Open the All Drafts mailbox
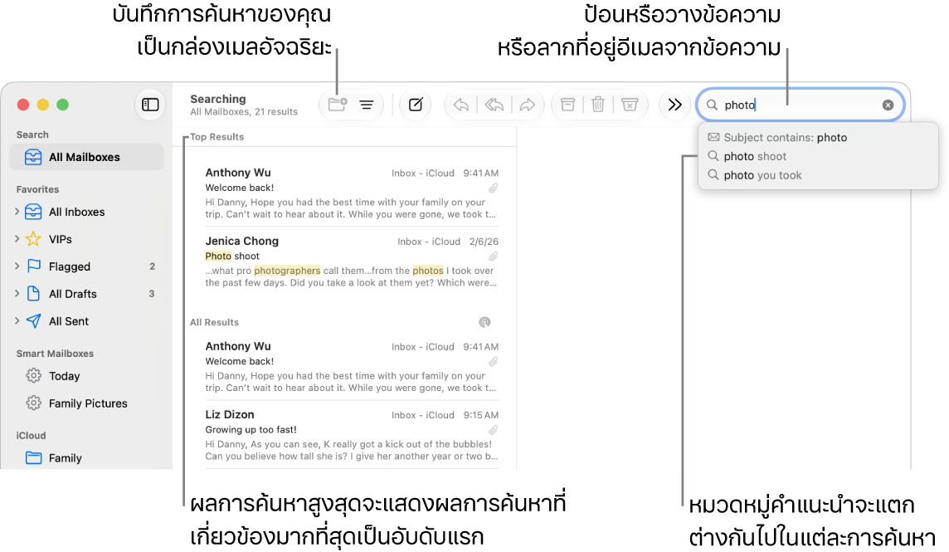Screen dimensions: 949x552 point(72,294)
